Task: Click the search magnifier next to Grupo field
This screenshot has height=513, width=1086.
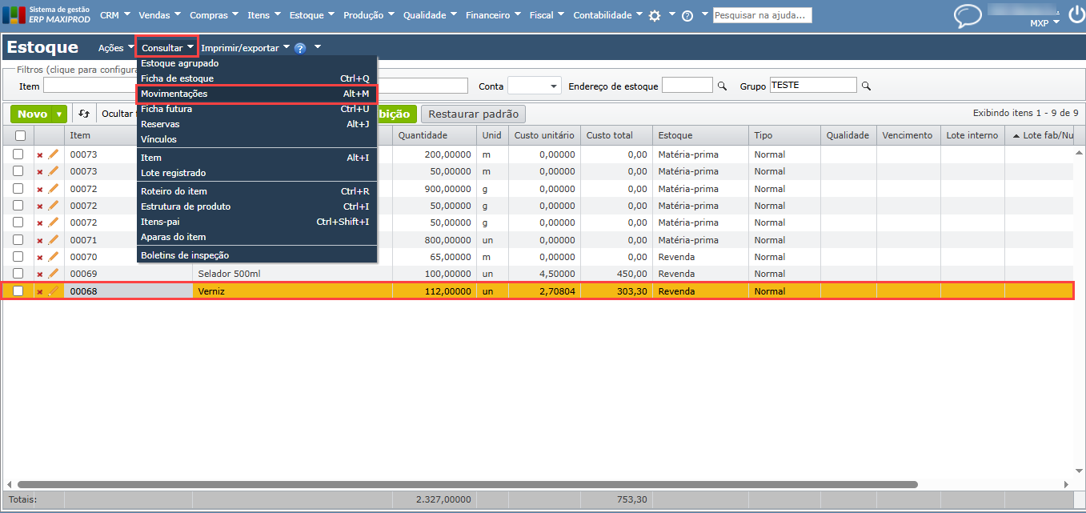Action: 865,86
